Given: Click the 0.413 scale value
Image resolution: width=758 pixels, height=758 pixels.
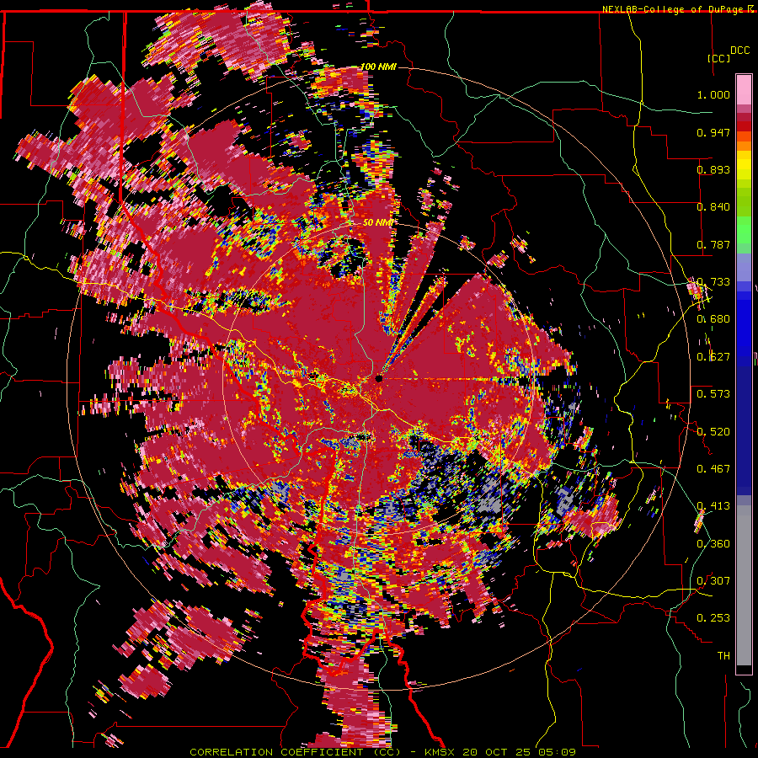Looking at the screenshot, I should [713, 506].
